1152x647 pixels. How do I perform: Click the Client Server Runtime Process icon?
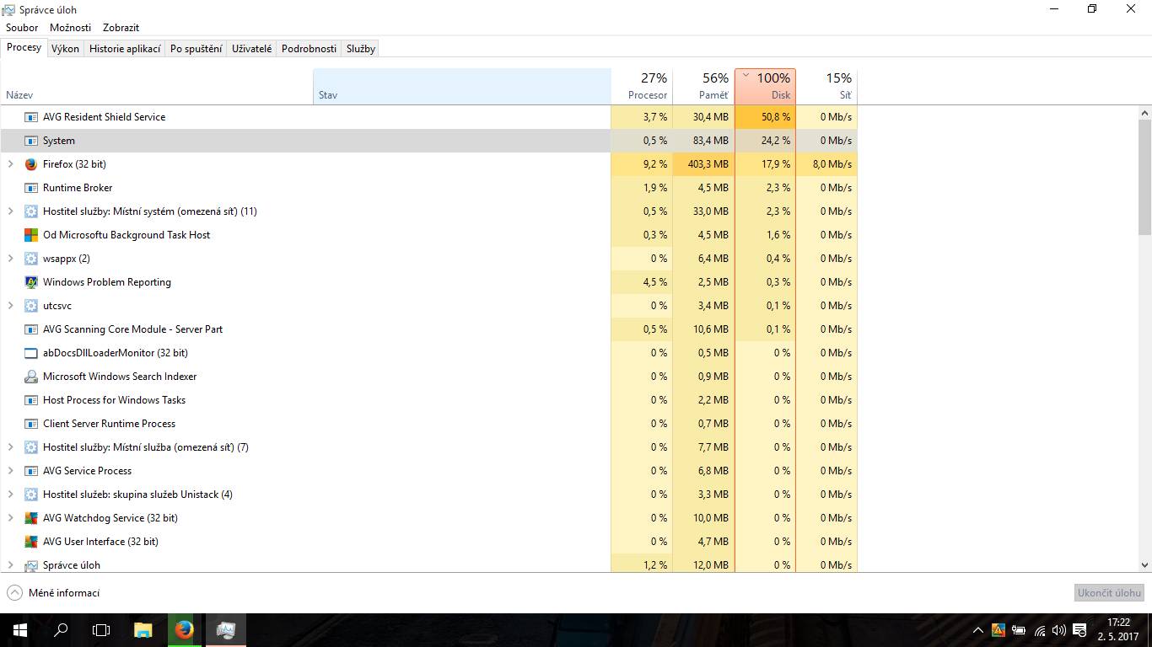point(31,424)
